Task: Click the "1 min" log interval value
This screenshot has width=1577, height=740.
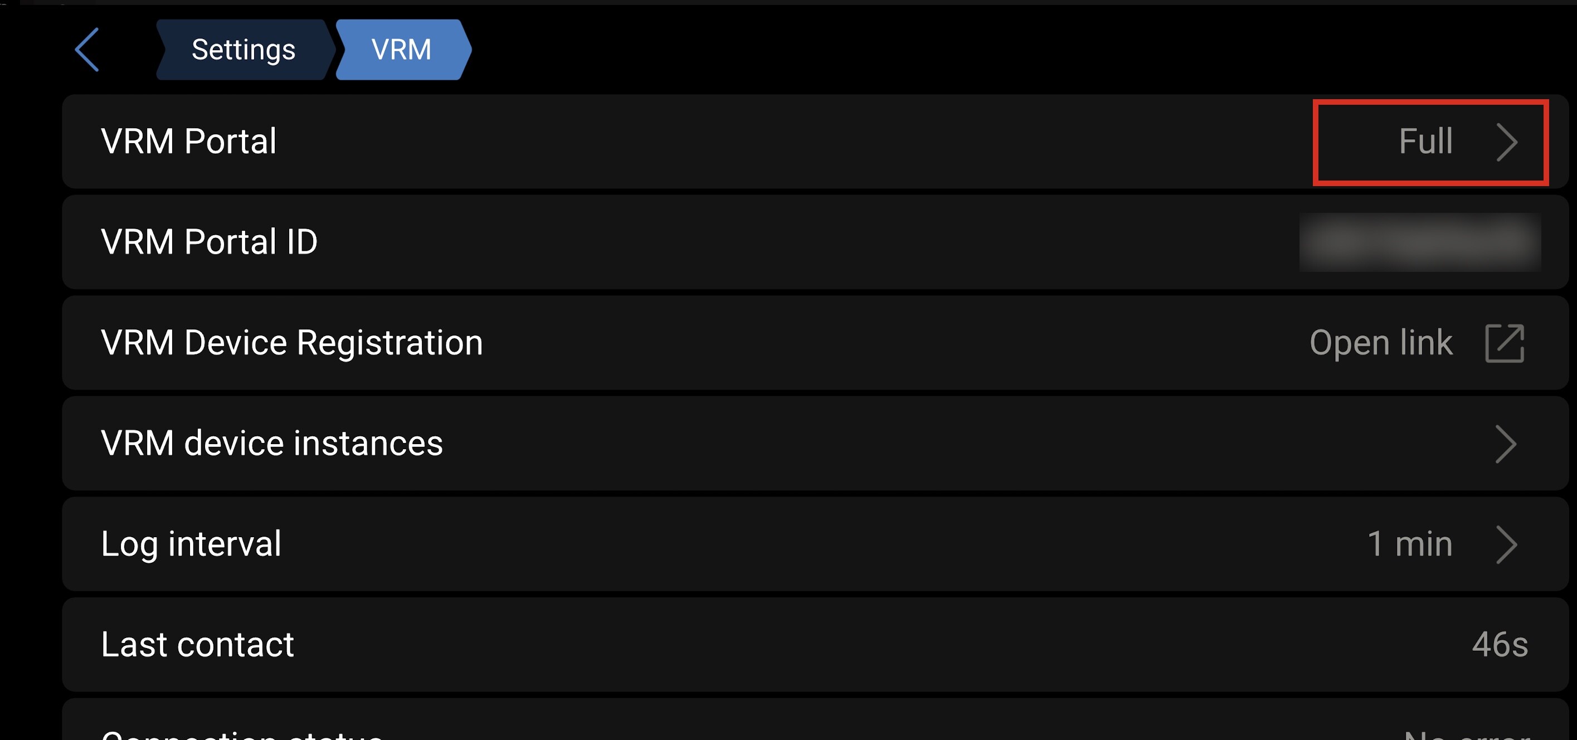Action: click(1409, 543)
